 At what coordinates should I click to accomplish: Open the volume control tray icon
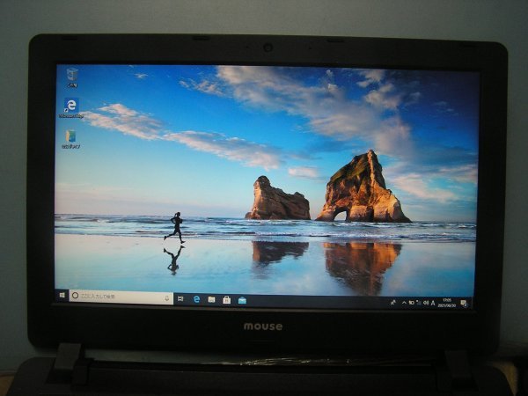click(x=426, y=303)
